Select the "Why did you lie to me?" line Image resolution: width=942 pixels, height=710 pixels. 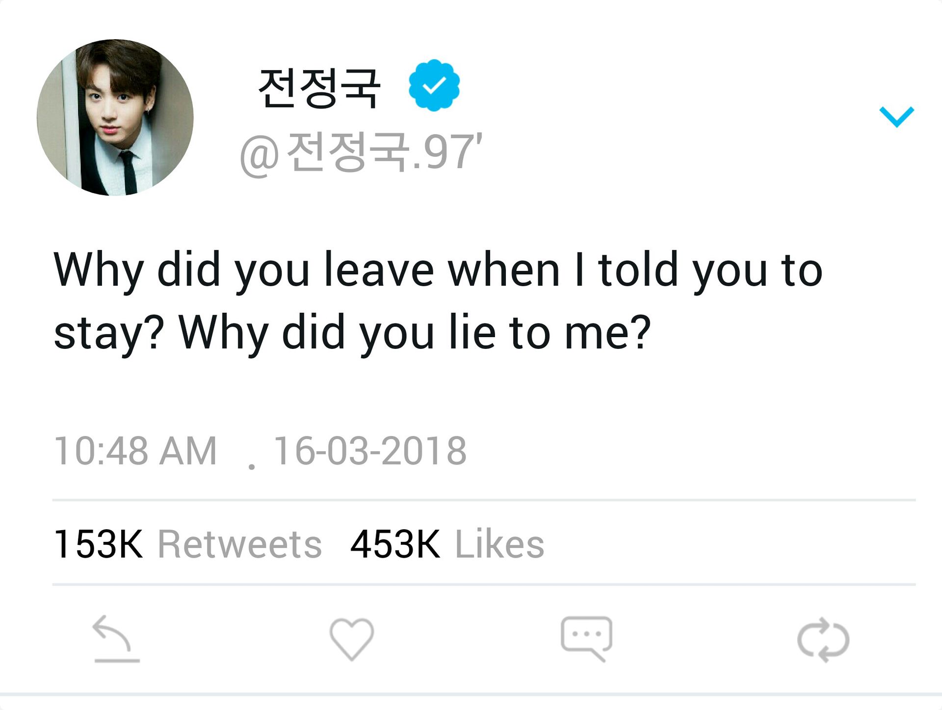pos(415,333)
